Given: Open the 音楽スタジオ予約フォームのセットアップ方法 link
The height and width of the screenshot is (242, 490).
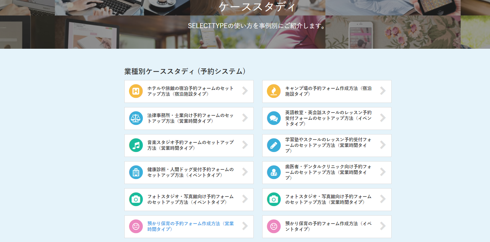Looking at the screenshot, I should pos(189,145).
